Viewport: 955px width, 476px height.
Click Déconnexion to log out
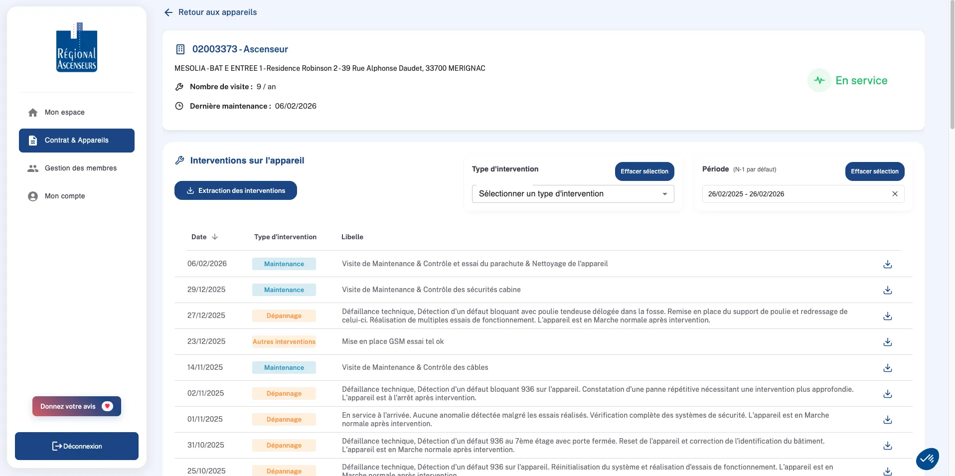point(76,446)
